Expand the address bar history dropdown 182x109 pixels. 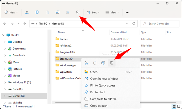(127, 24)
